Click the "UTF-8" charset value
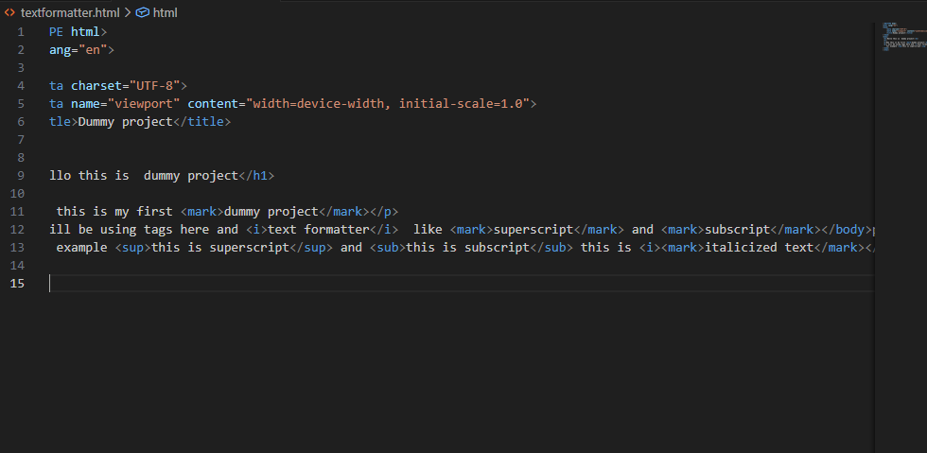Viewport: 927px width, 453px height. tap(155, 86)
